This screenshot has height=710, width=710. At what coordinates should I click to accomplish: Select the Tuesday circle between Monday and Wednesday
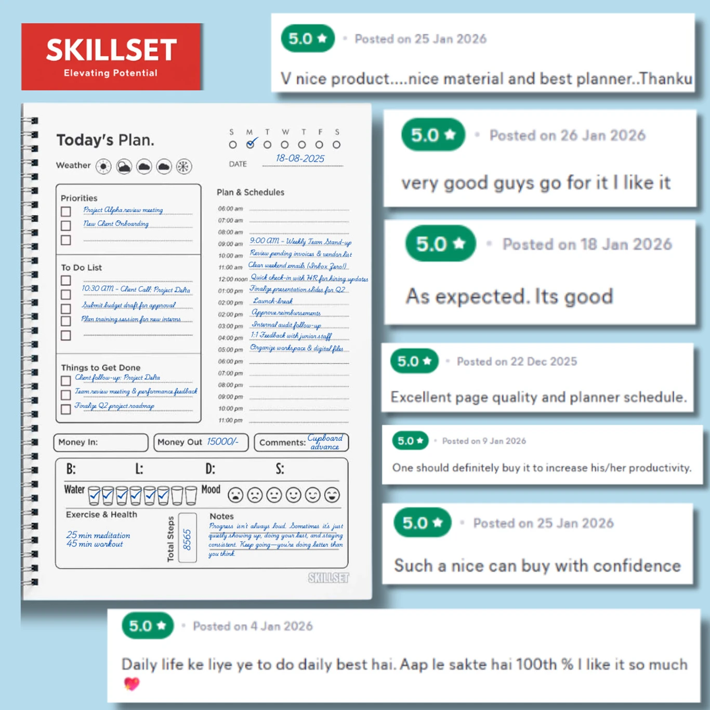pos(267,145)
